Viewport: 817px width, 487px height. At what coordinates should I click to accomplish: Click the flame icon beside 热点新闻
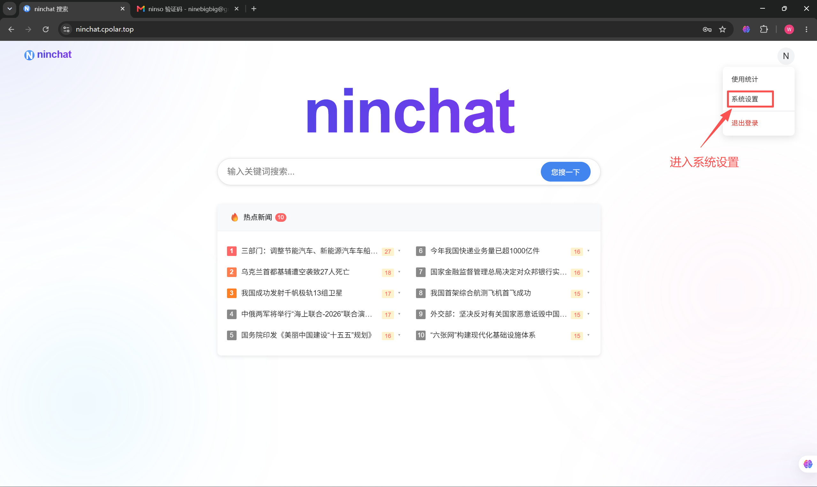pyautogui.click(x=234, y=217)
